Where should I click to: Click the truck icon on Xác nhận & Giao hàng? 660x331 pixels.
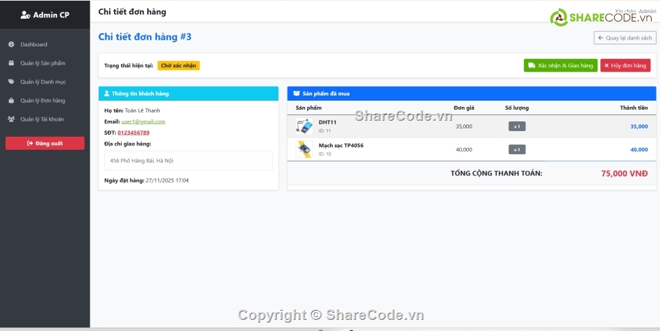[x=531, y=66]
